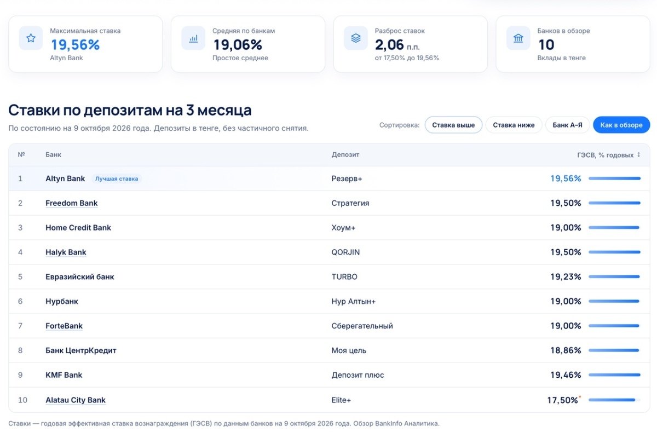Click the 'Нур Алтын+' deposit name
This screenshot has height=438, width=657.
(x=354, y=302)
